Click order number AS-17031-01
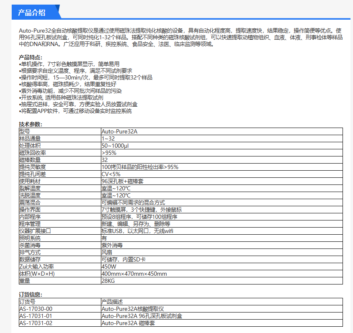Screen dimensions: 353x333 (x=36, y=316)
